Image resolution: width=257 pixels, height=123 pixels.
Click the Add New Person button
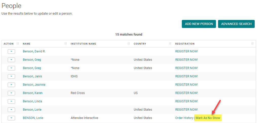pyautogui.click(x=199, y=24)
